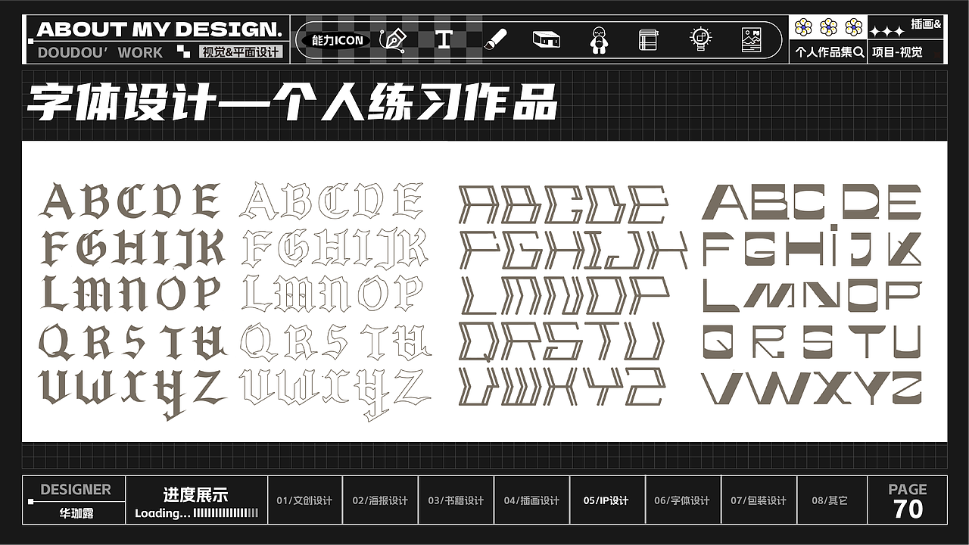The width and height of the screenshot is (969, 545).
Task: Click the Loading progress bar
Action: pos(226,513)
